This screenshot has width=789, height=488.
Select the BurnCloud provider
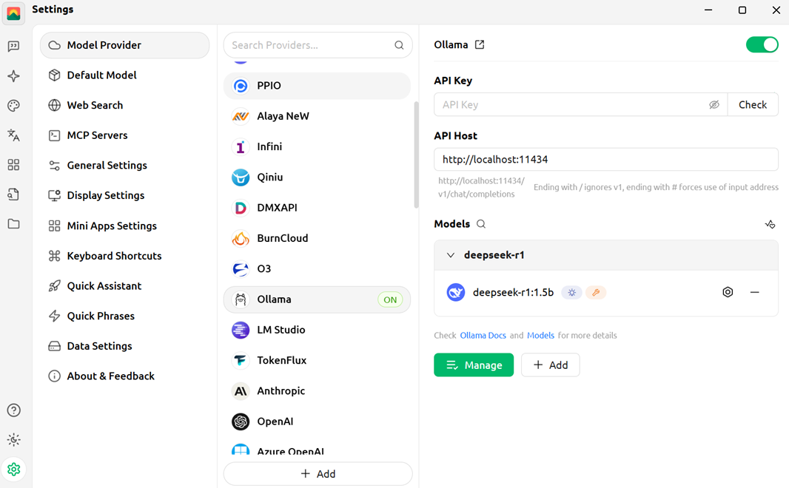(317, 239)
